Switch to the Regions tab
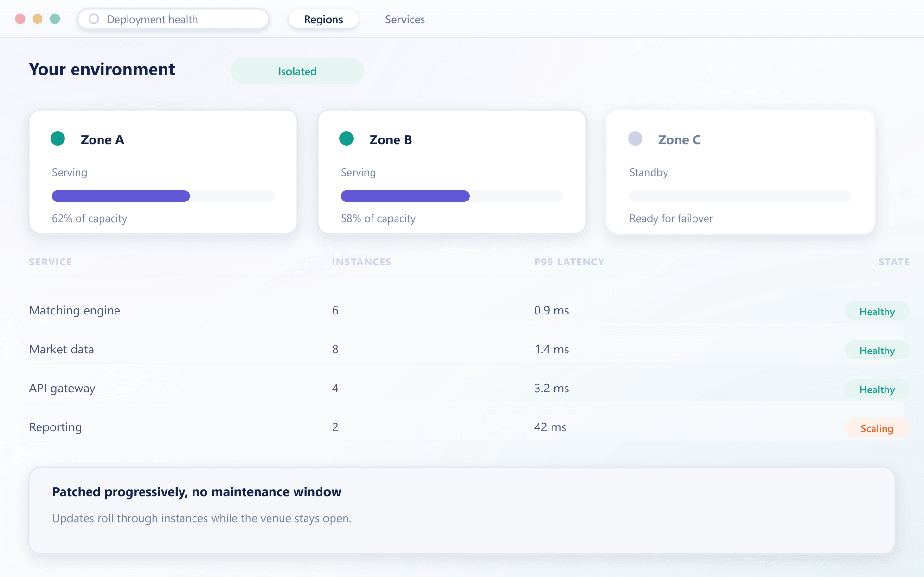Image resolution: width=924 pixels, height=577 pixels. coord(323,19)
